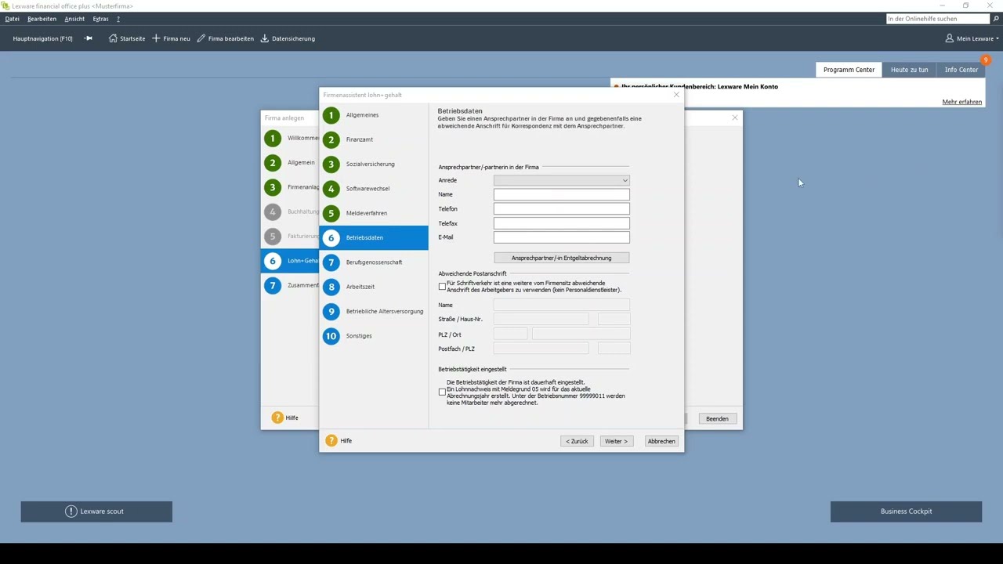
Task: Click into the Name input field
Action: coord(561,194)
